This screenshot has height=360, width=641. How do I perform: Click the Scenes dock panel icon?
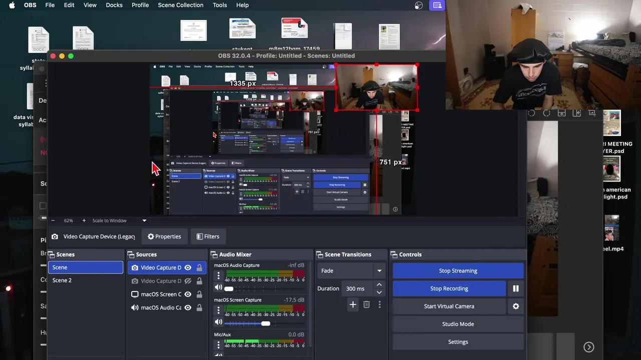51,254
